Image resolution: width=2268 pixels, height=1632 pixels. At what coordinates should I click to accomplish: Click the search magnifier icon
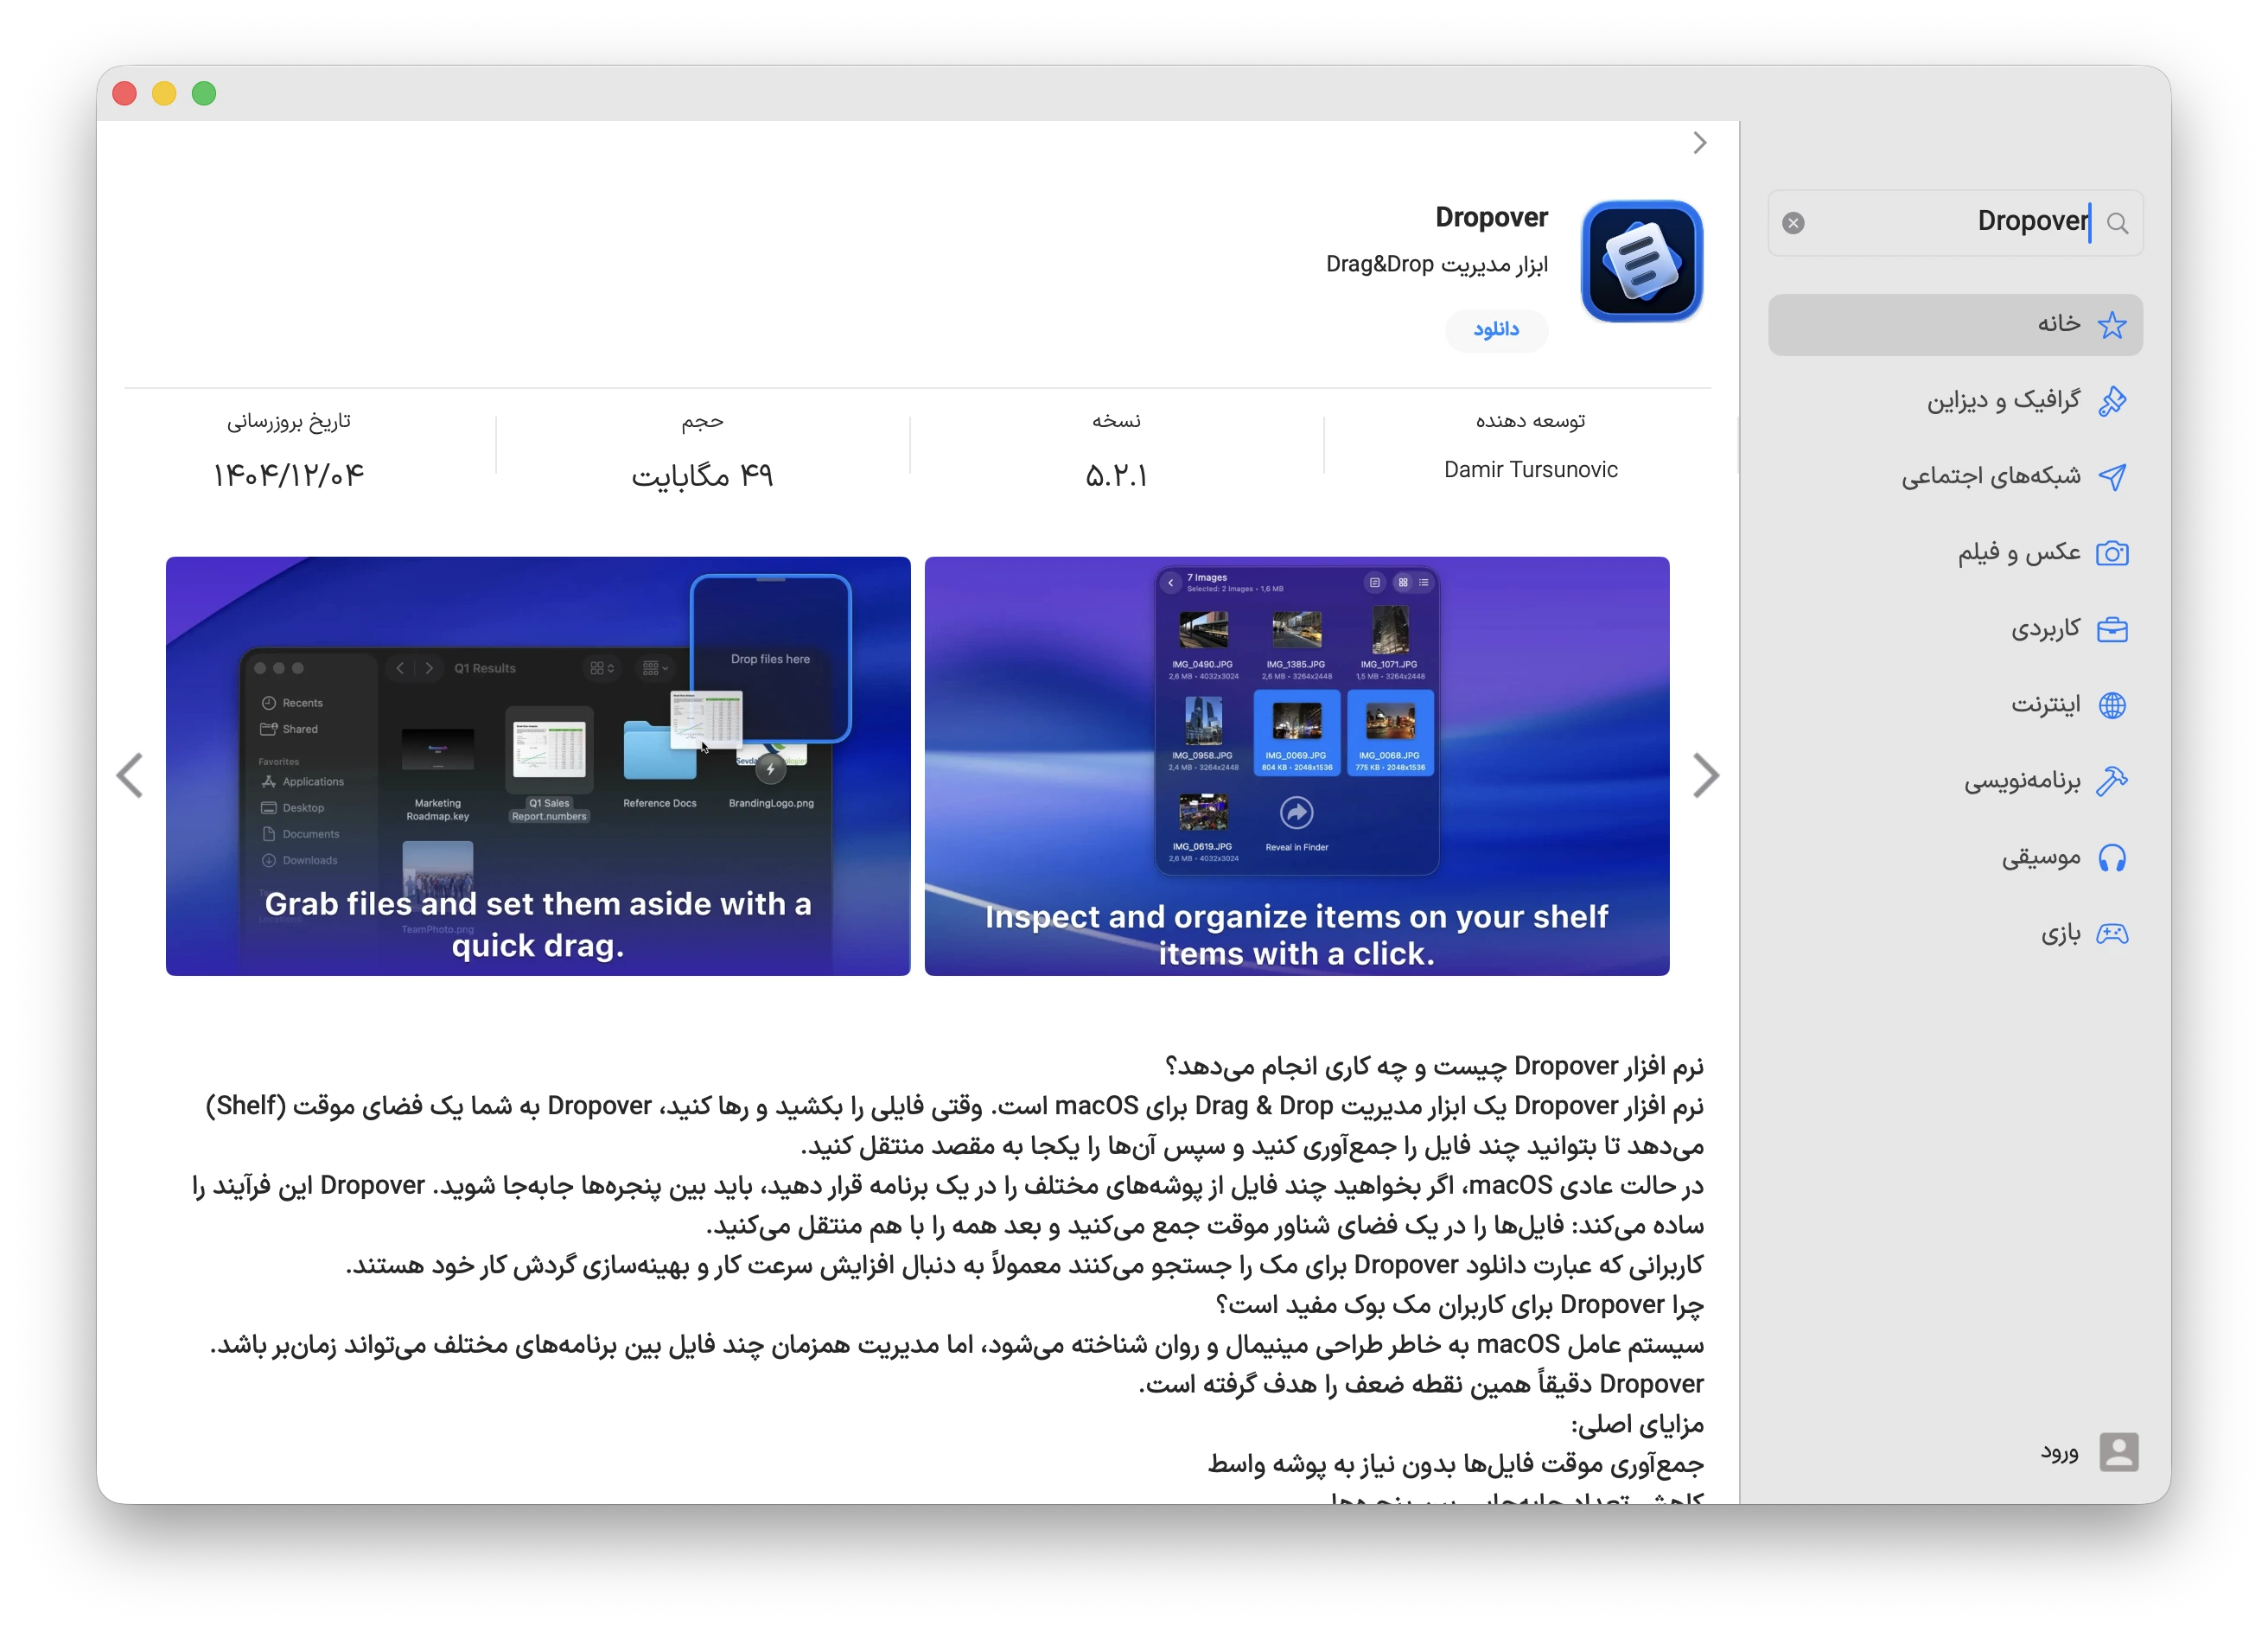pyautogui.click(x=2118, y=222)
